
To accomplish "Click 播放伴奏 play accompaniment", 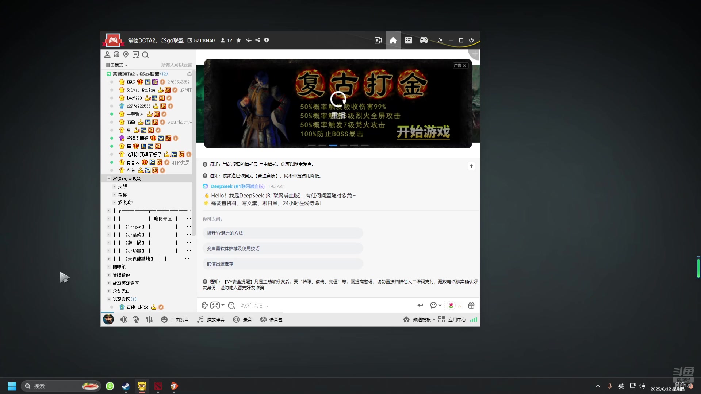I will 211,320.
